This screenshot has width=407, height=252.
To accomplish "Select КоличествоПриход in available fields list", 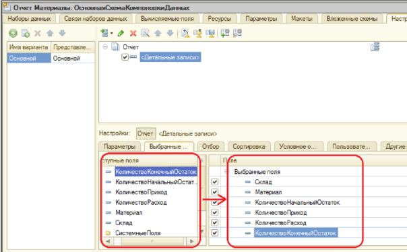I will tap(142, 192).
